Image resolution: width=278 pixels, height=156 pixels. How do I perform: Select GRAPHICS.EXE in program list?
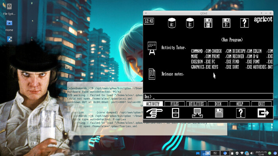(x=201, y=67)
